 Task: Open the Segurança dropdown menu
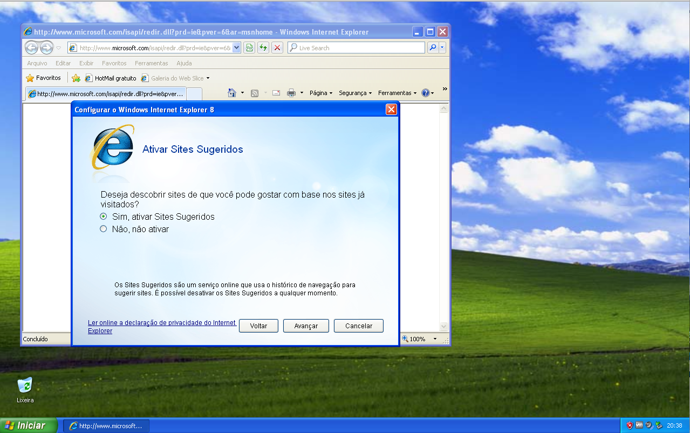tap(355, 93)
